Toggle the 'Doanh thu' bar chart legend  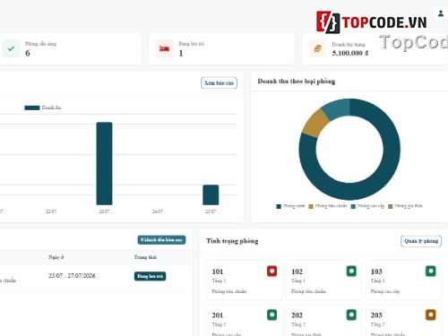pos(43,108)
